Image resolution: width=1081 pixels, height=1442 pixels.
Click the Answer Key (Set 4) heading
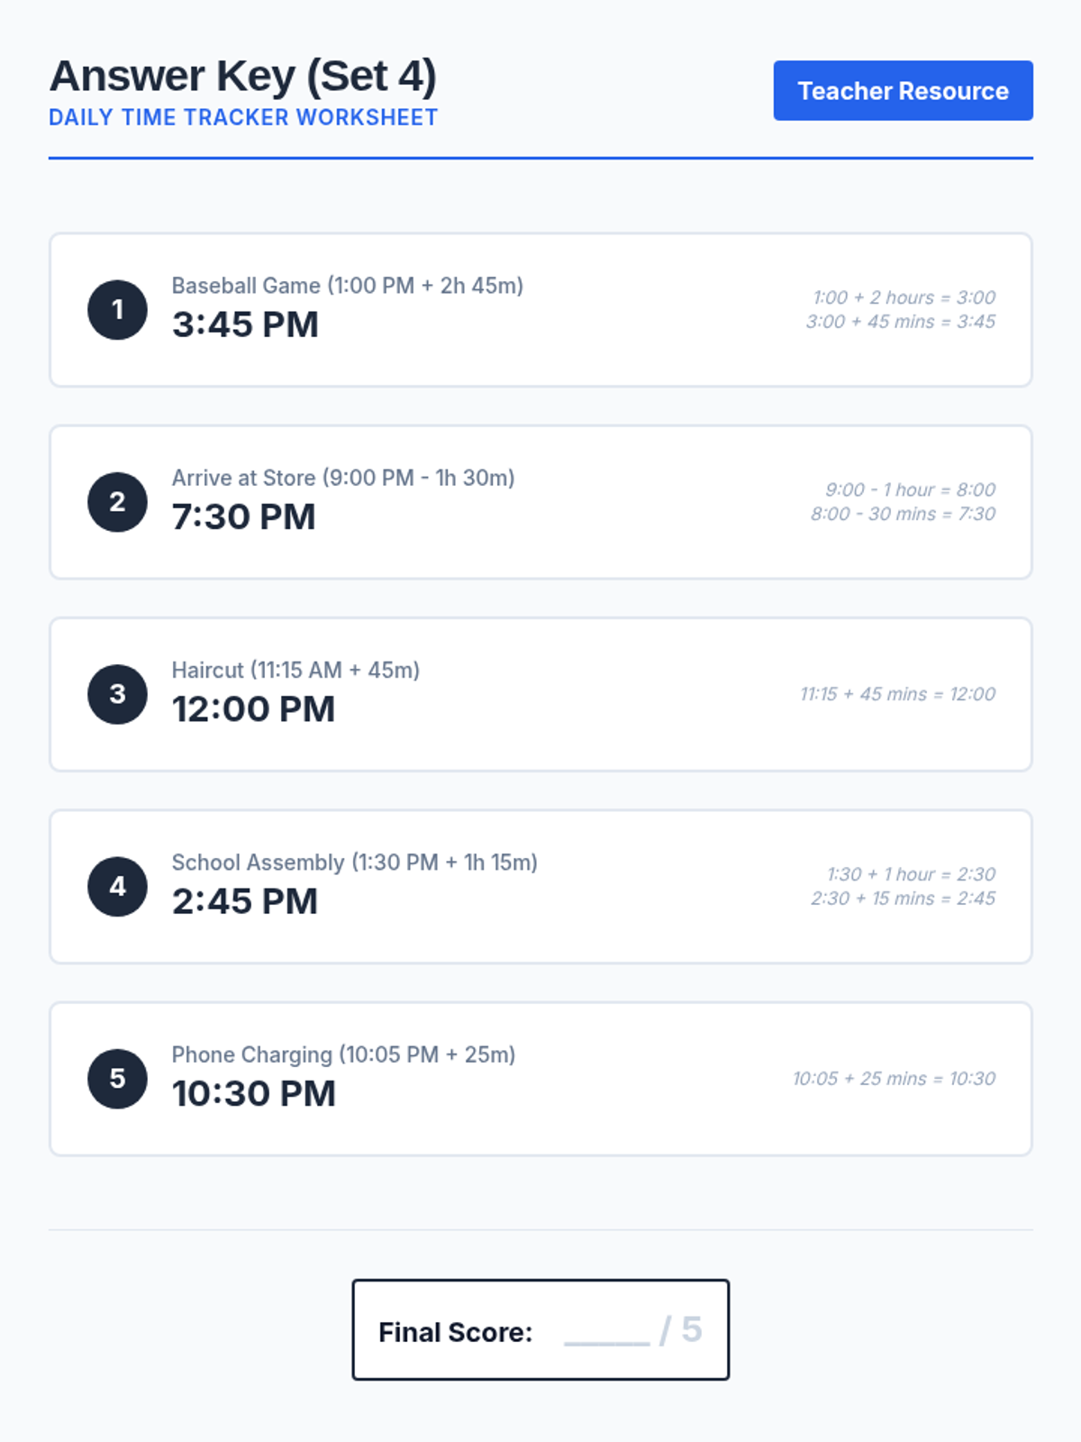point(243,76)
